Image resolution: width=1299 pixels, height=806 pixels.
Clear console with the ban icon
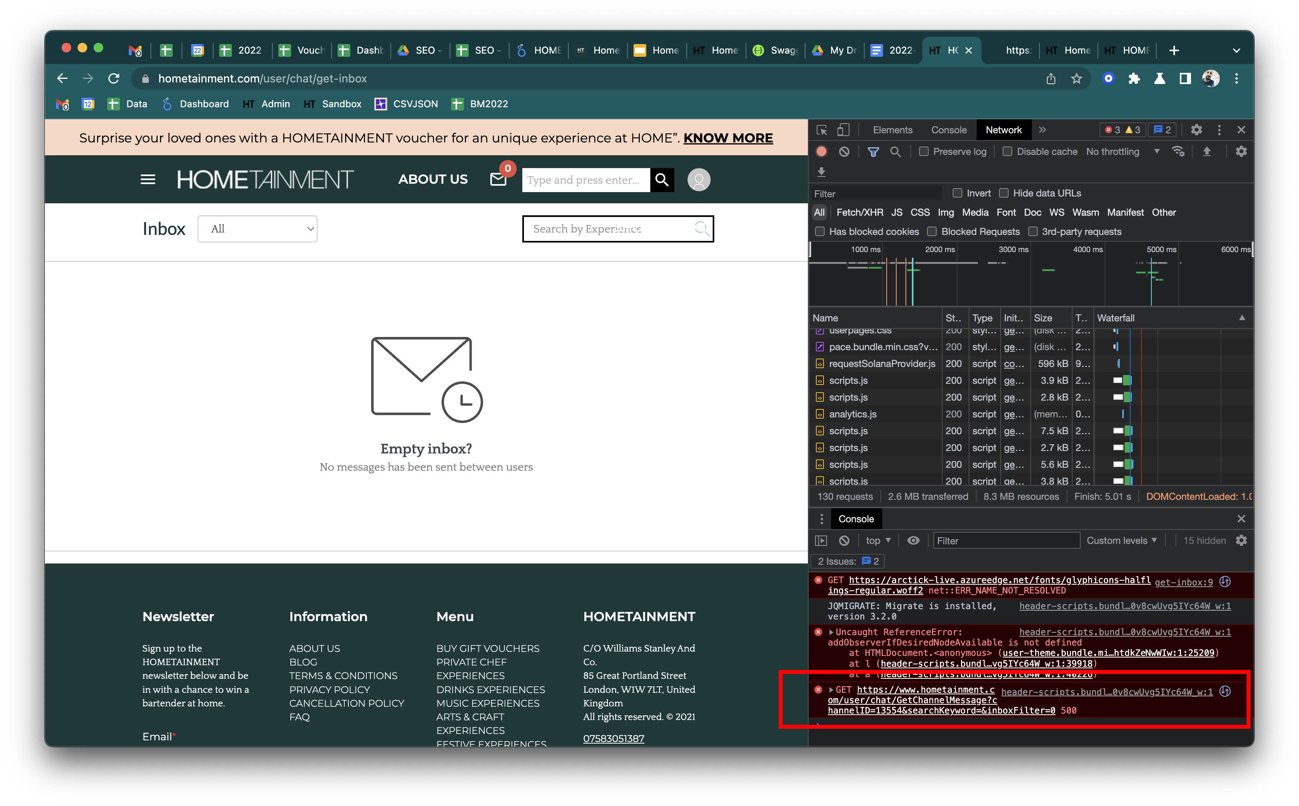844,541
